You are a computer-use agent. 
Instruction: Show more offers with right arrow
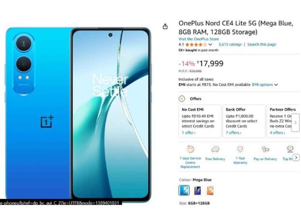tap(295, 122)
